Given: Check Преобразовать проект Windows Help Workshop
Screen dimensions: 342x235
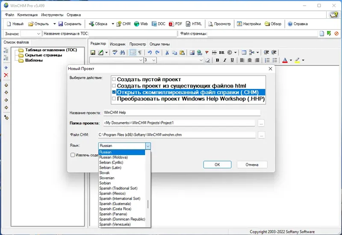Looking at the screenshot, I should 114,99.
